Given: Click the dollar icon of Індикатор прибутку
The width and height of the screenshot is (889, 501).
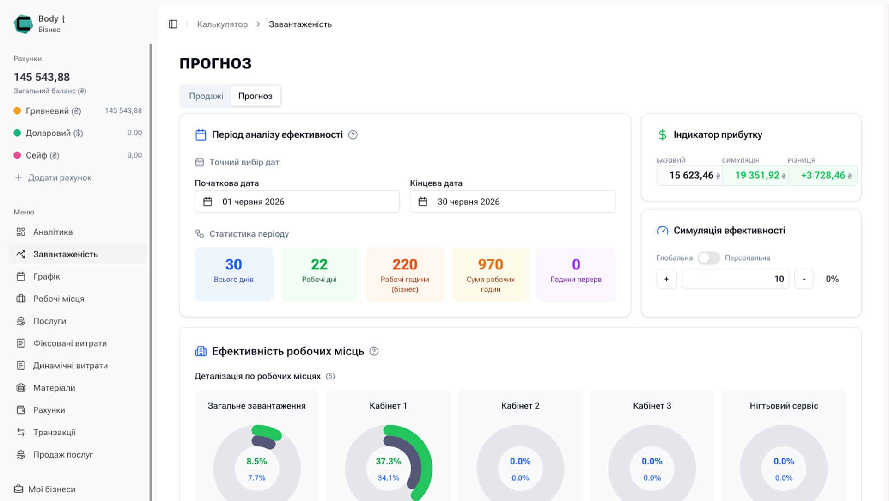Looking at the screenshot, I should click(x=663, y=135).
